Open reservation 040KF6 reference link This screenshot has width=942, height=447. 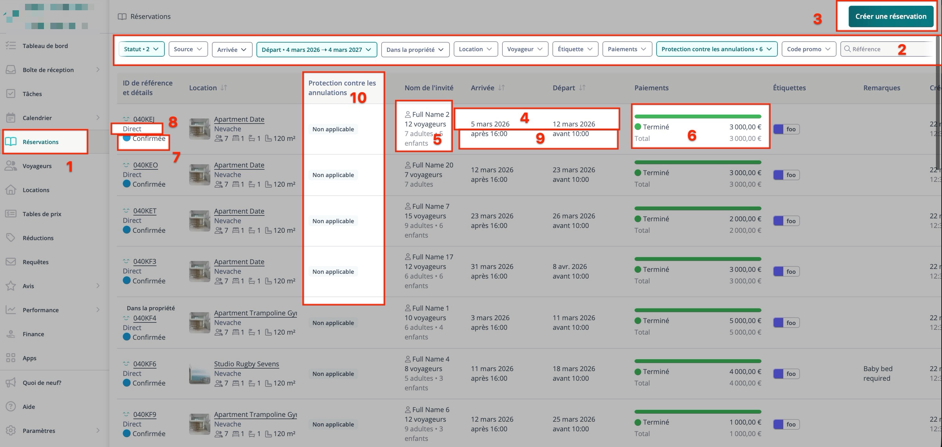click(145, 364)
